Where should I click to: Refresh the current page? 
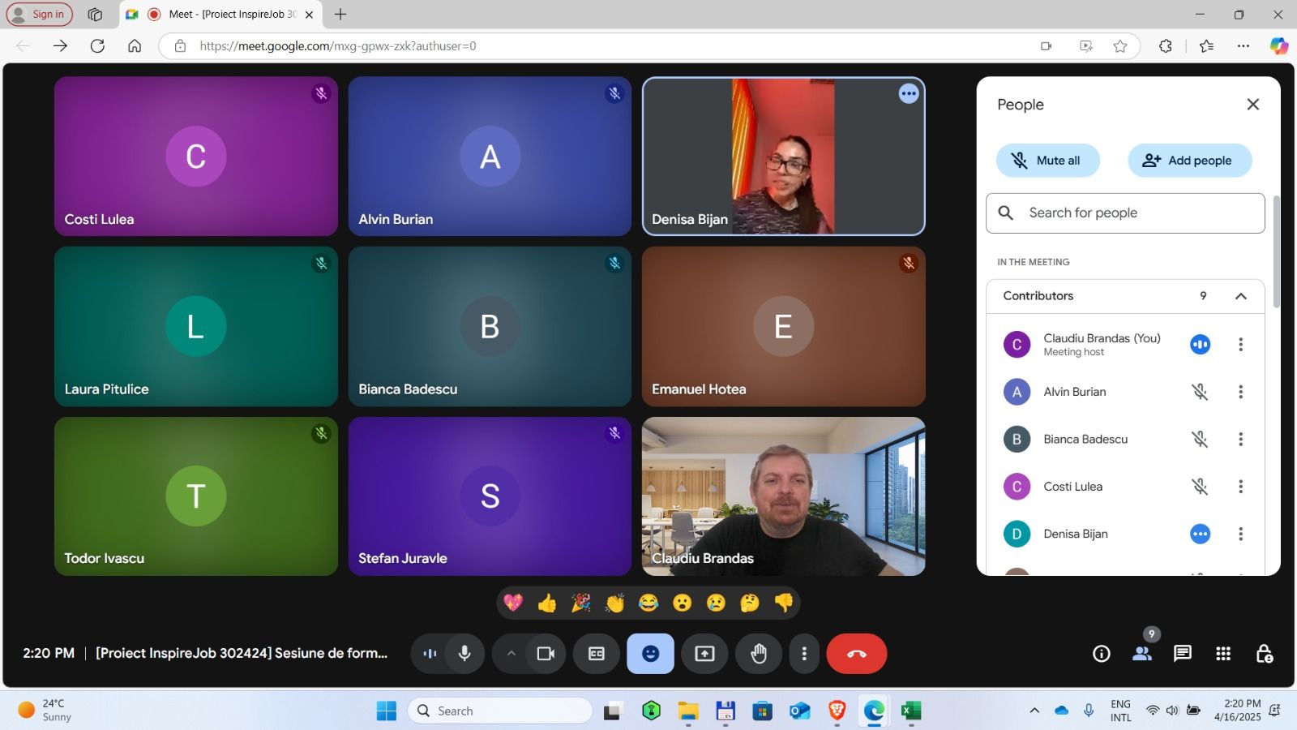point(97,46)
